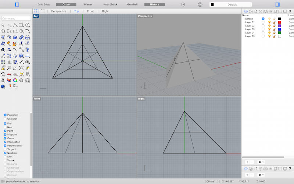
Task: Add a new layer with plus button
Action: click(x=247, y=162)
